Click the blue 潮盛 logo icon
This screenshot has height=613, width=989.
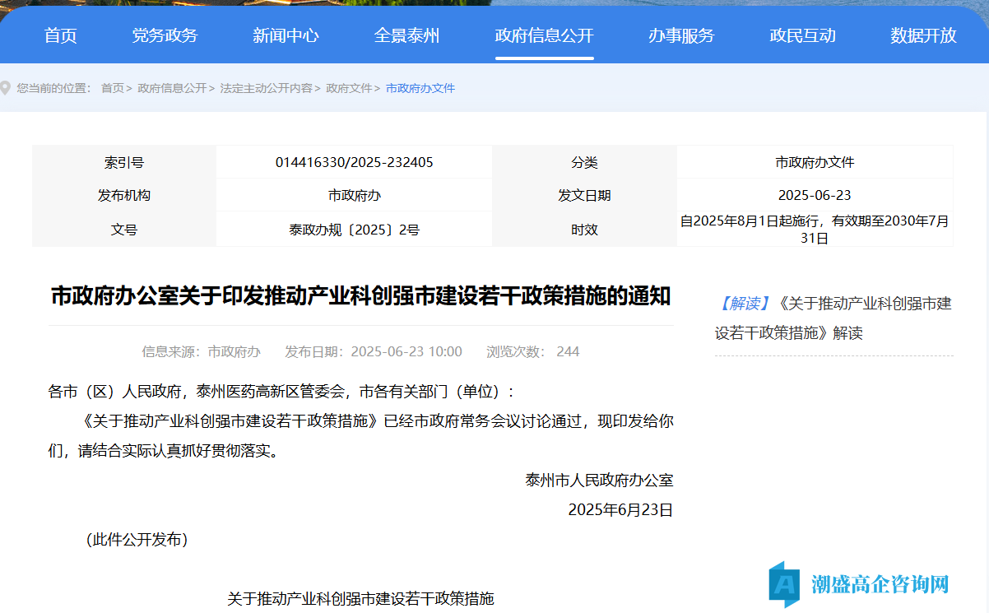[x=784, y=584]
